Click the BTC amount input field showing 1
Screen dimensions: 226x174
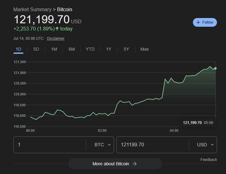(x=50, y=144)
